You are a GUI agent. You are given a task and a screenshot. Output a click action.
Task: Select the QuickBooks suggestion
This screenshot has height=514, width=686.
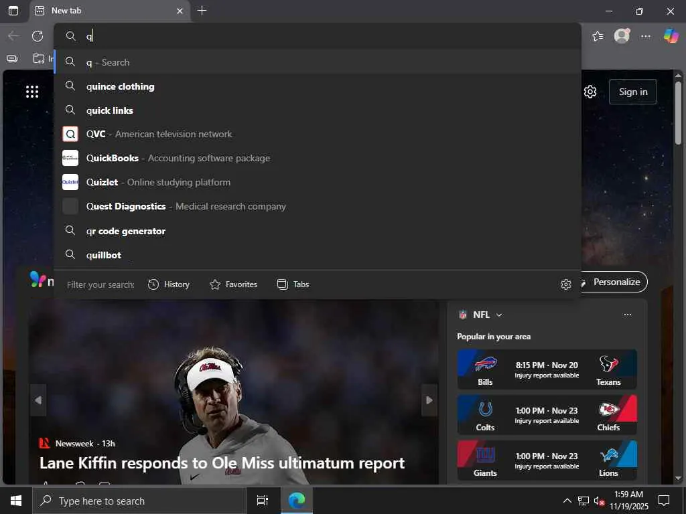pyautogui.click(x=318, y=158)
